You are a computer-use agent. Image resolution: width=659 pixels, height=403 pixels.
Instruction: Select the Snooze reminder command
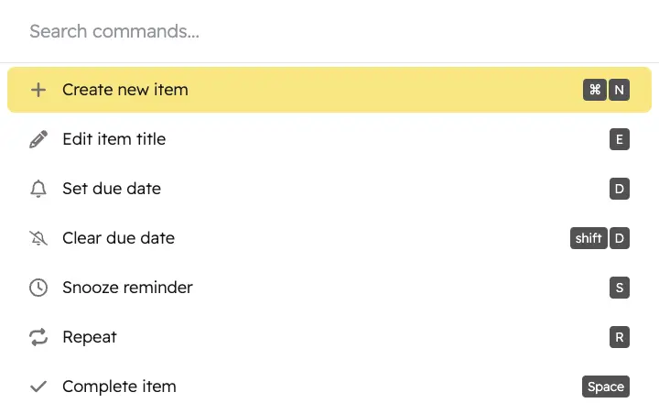point(329,288)
